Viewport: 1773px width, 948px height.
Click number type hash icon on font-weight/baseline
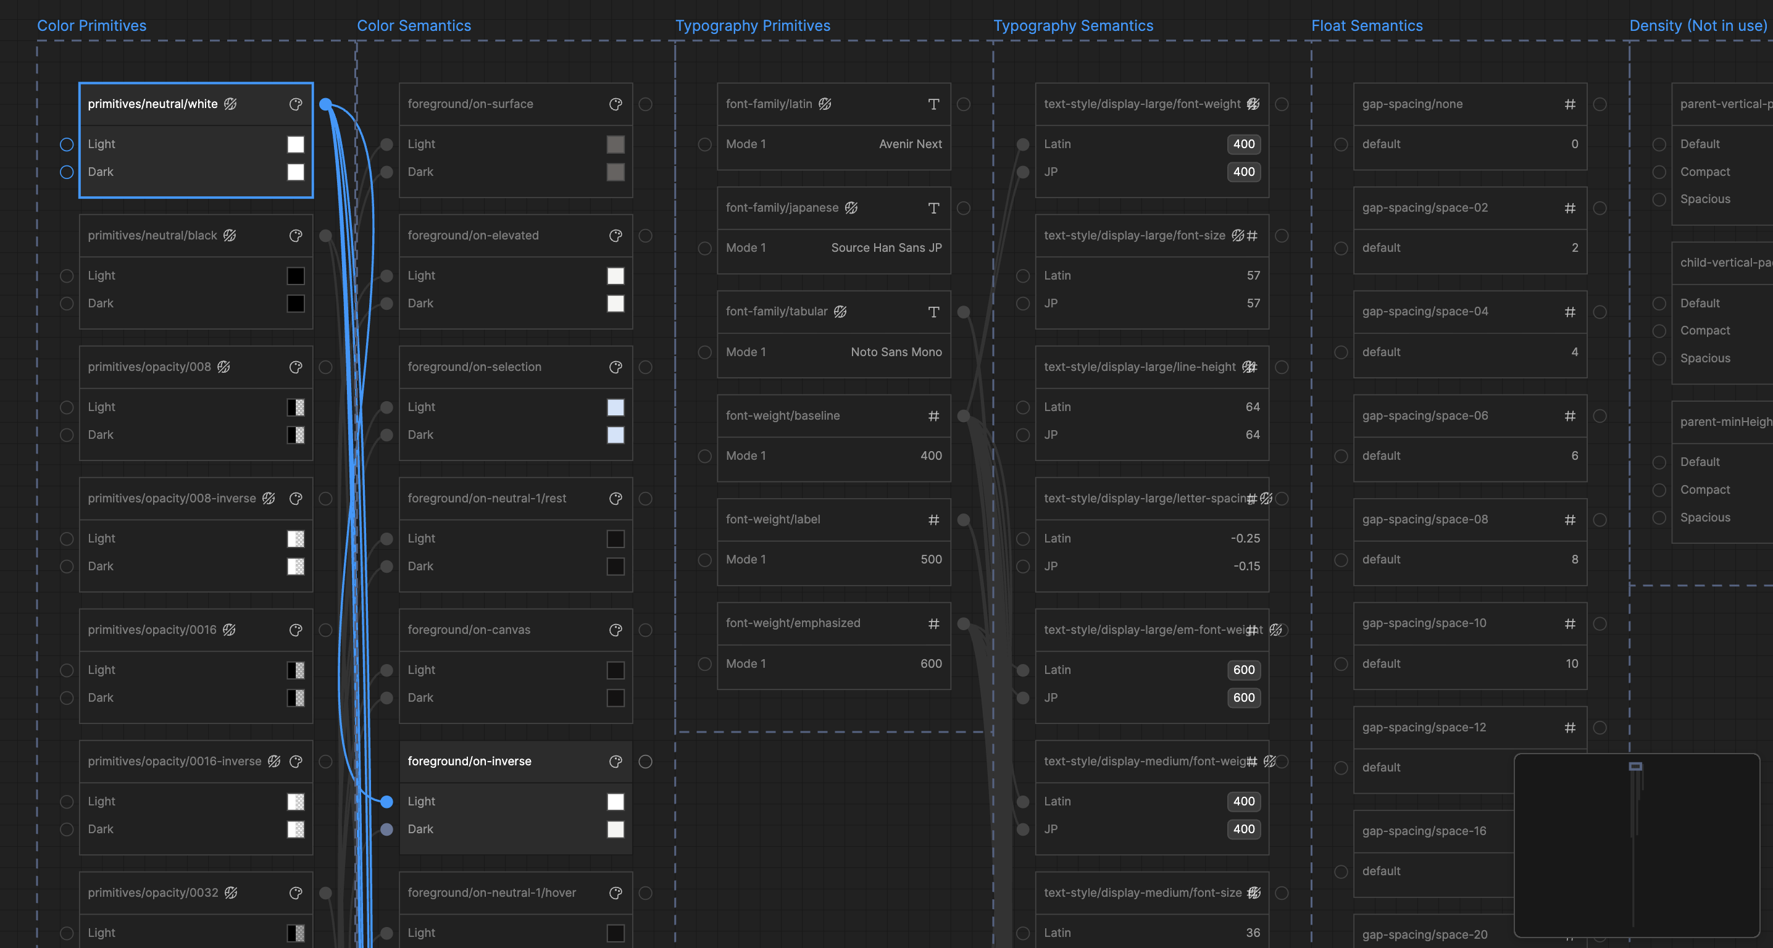(933, 415)
